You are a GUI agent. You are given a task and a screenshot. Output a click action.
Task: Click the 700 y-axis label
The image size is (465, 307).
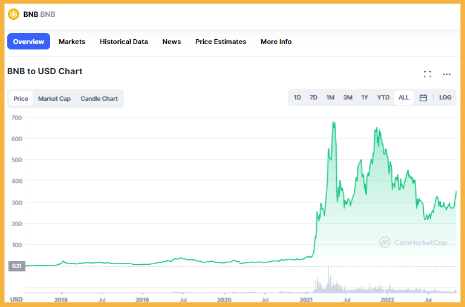16,118
